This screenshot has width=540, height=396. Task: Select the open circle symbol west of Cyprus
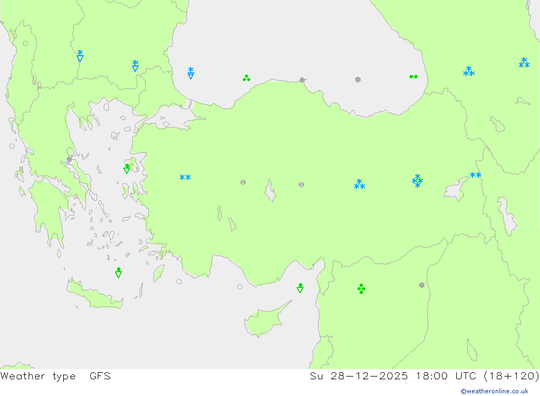[x=240, y=287]
